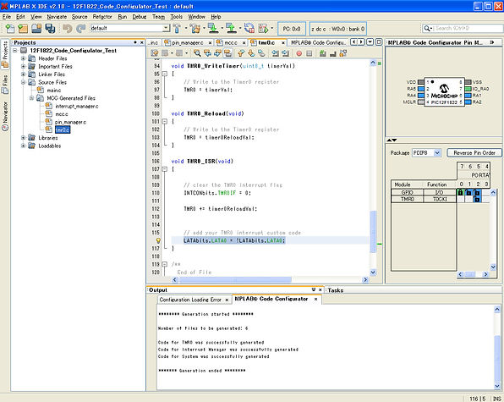Click the editor Find Selection magnifier icon
This screenshot has width=504, height=402.
click(x=197, y=53)
